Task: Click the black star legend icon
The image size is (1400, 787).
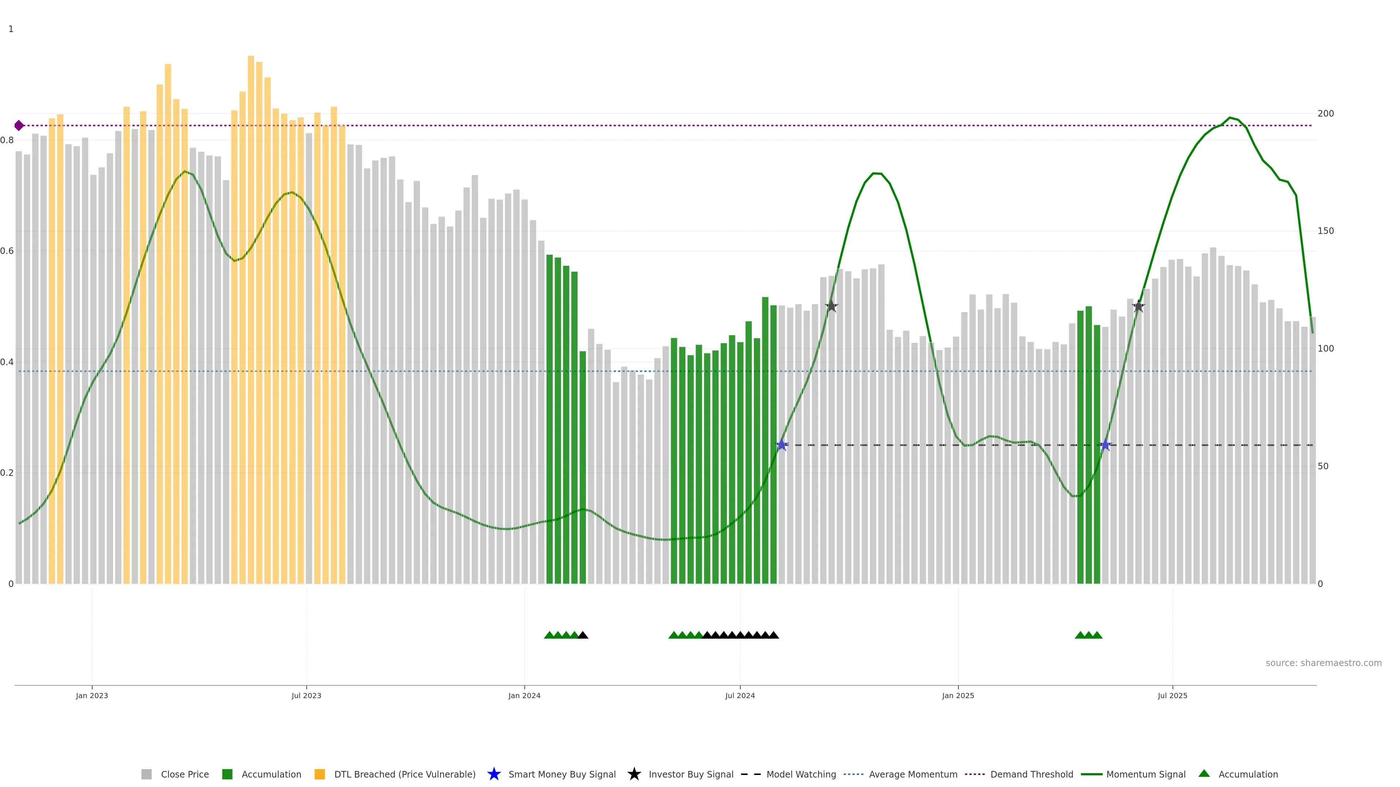Action: (634, 774)
